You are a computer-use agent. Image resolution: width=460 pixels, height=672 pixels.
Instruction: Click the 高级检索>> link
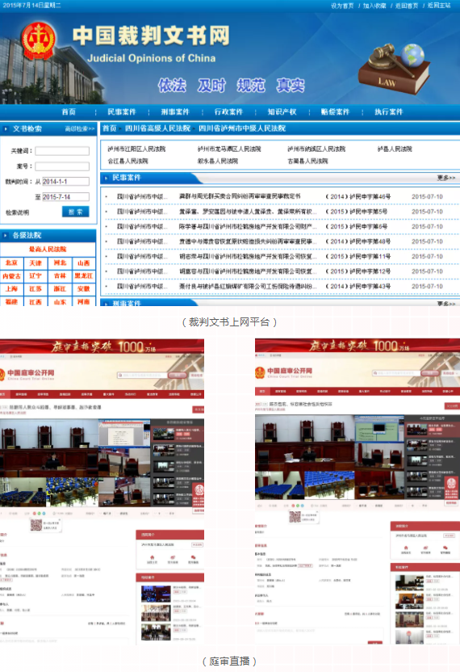click(80, 128)
